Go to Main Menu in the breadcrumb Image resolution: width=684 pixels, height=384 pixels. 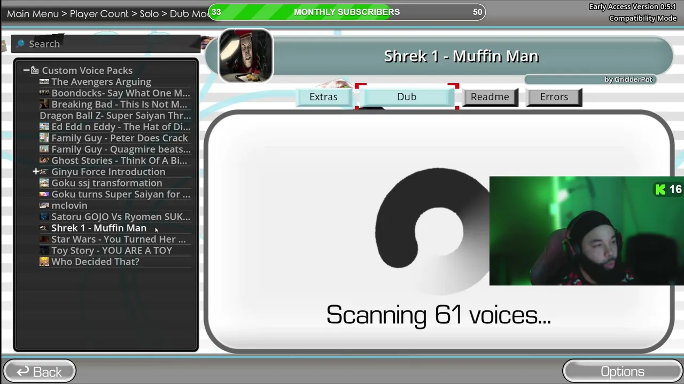click(33, 14)
